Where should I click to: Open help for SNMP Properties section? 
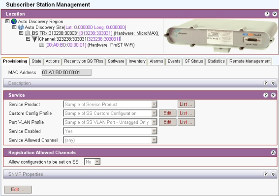click(x=266, y=174)
